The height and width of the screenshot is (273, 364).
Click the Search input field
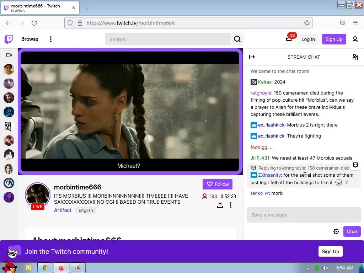[x=168, y=39]
